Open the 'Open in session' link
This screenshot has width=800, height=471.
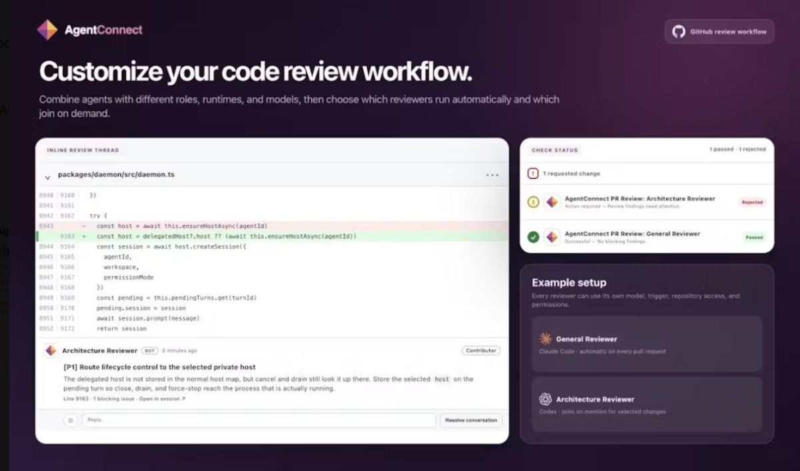[x=162, y=398]
